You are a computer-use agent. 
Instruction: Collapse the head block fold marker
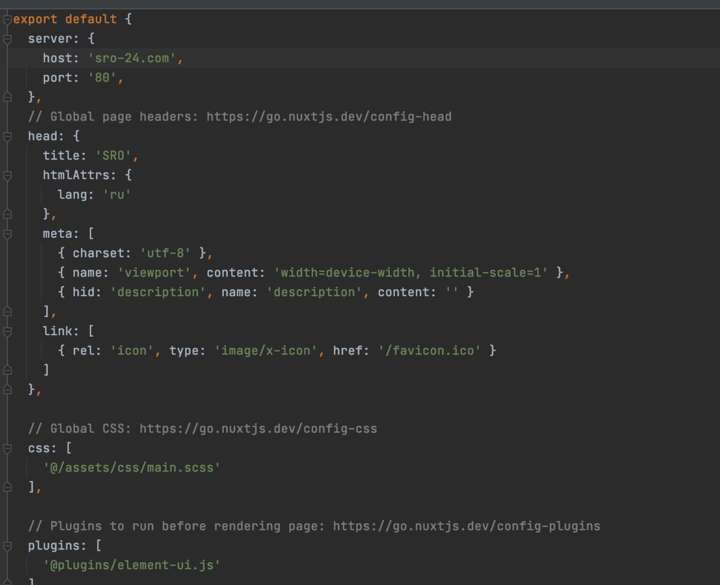coord(7,137)
